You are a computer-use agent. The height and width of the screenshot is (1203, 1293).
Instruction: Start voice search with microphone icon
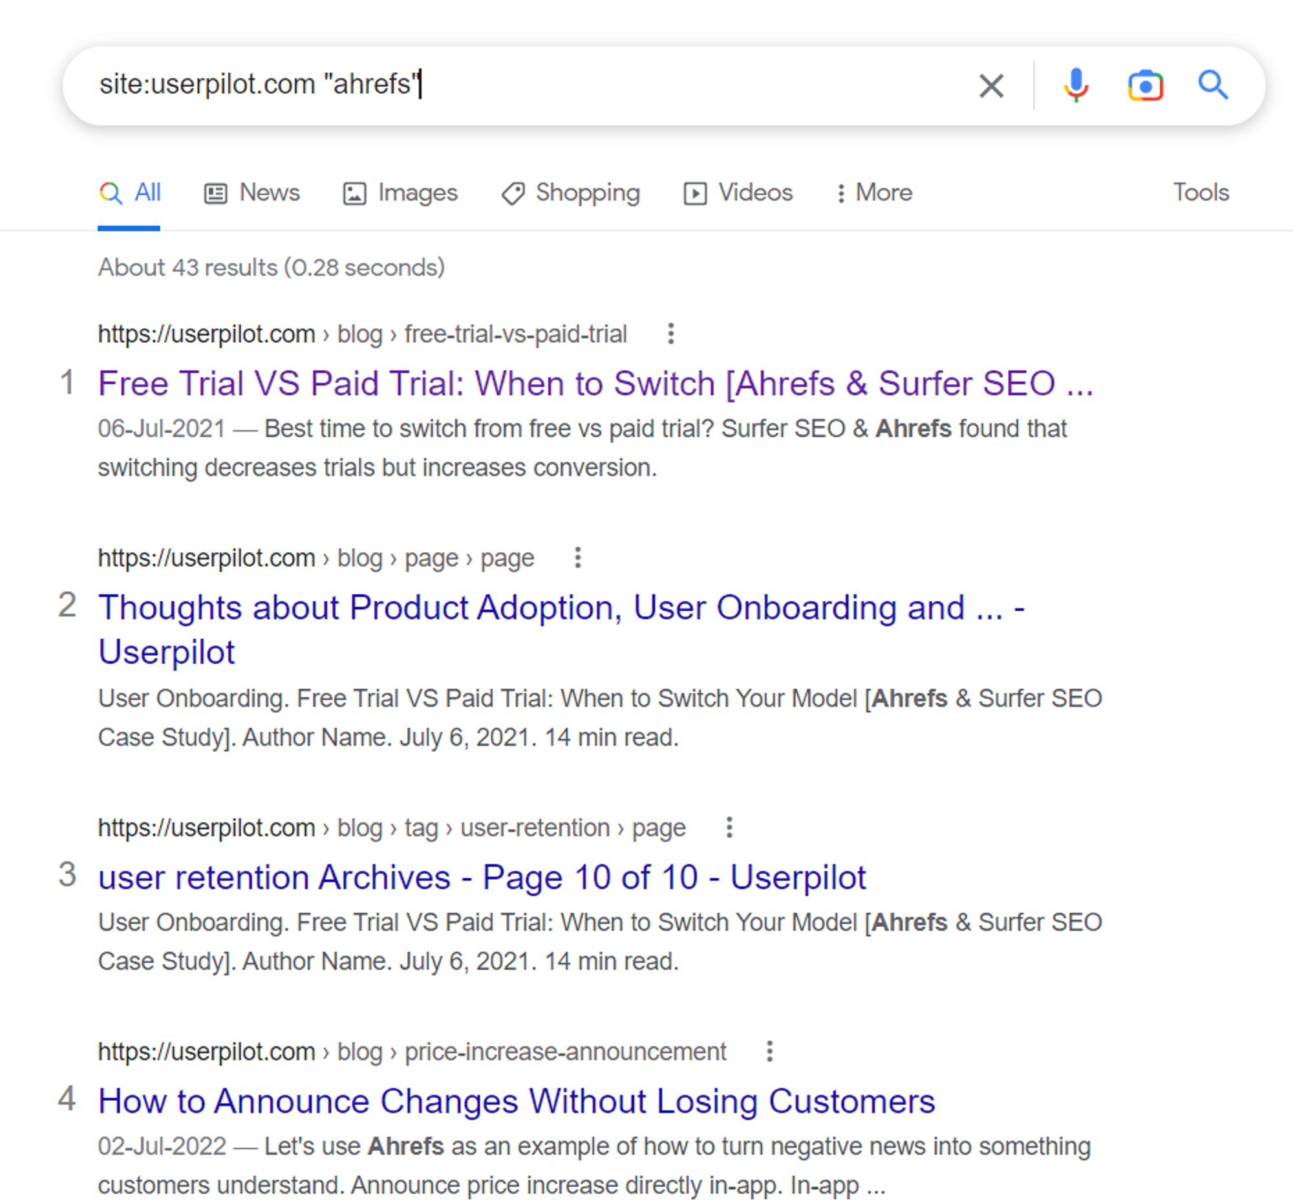[1076, 85]
